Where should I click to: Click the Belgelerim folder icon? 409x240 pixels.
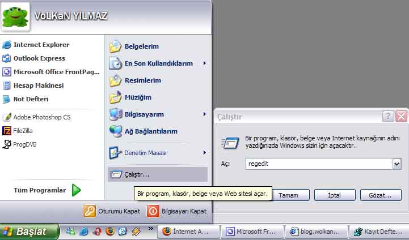pos(115,46)
